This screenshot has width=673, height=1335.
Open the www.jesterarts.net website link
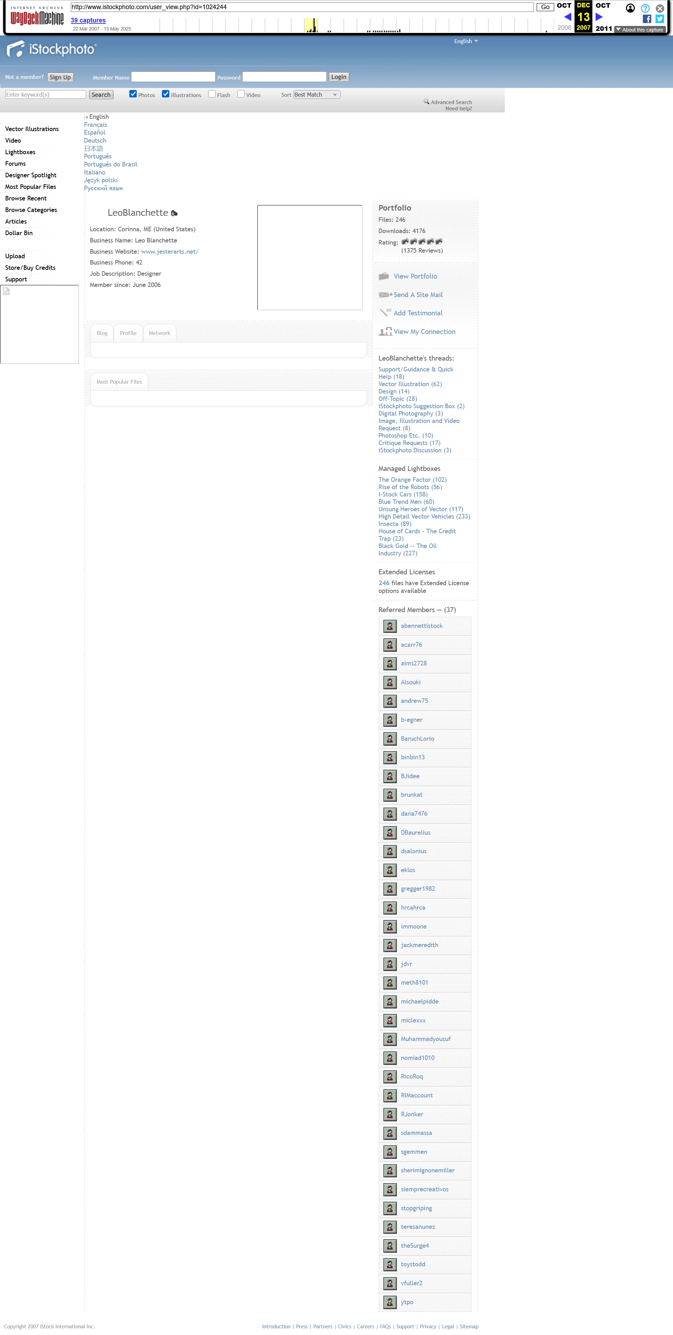pyautogui.click(x=170, y=252)
